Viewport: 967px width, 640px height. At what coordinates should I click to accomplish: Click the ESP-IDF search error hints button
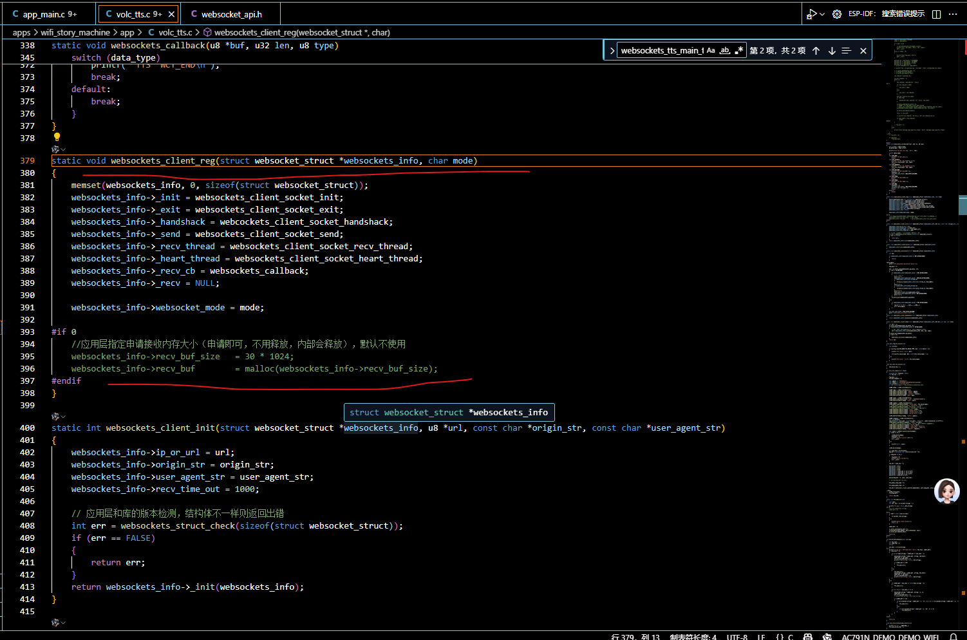point(887,14)
